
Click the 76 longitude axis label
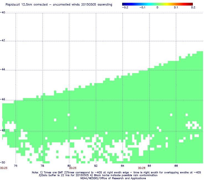[x=16, y=166]
